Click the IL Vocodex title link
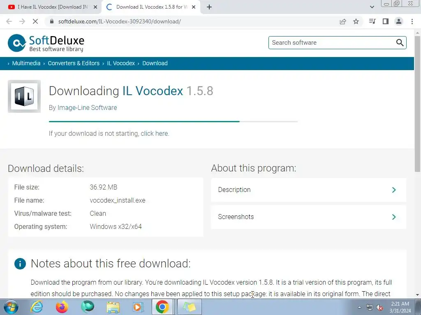This screenshot has height=315, width=421. coord(153,91)
